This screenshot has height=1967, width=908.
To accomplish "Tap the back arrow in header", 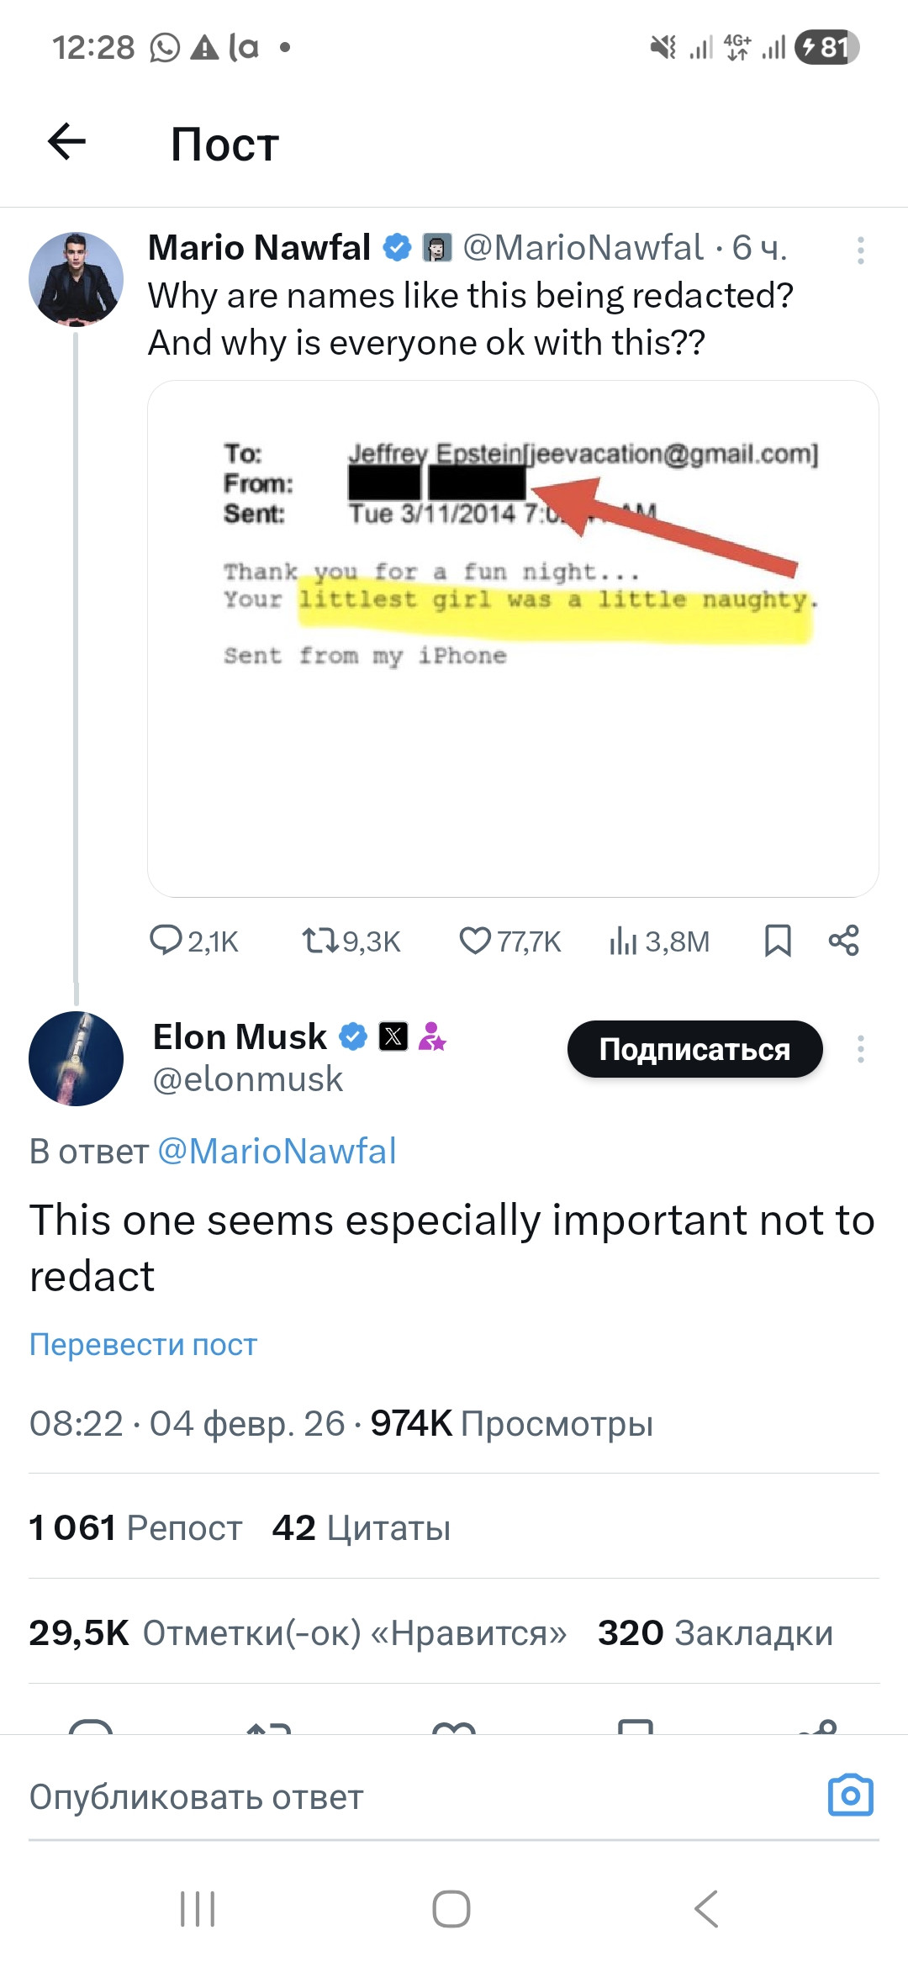I will [x=67, y=141].
